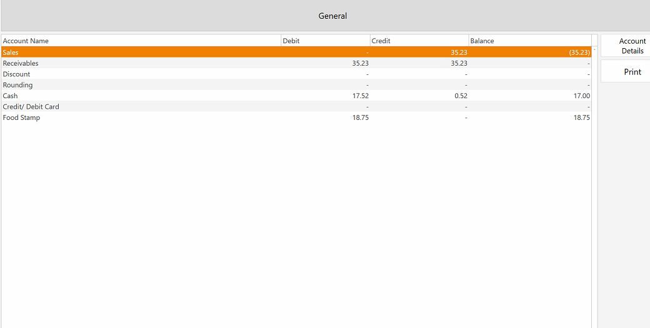Click the Cash balance 17.00
This screenshot has width=650, height=328.
(582, 96)
